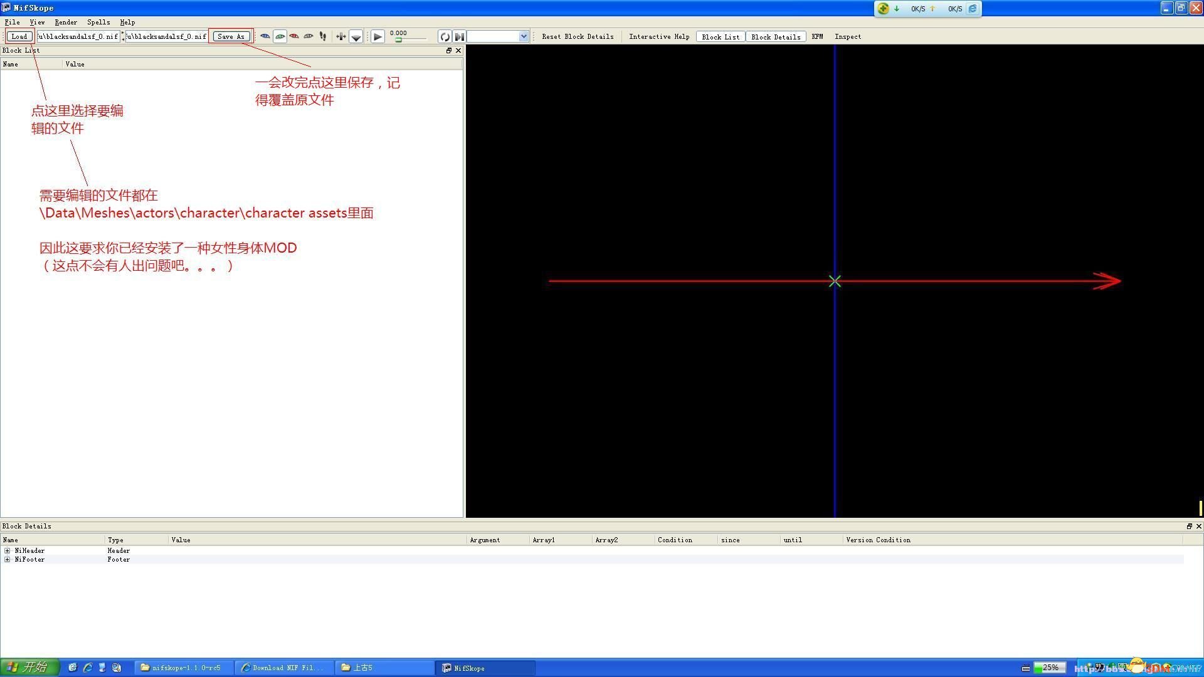The width and height of the screenshot is (1204, 677).
Task: Open nifskope-1.1.0-rc5 folder taskbar item
Action: tap(184, 668)
